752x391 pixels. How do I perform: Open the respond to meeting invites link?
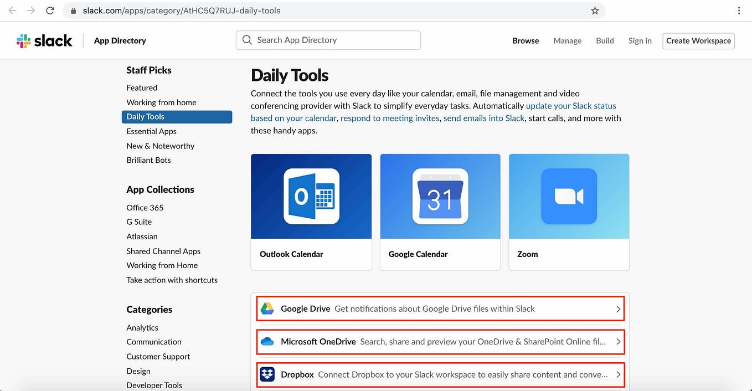390,118
